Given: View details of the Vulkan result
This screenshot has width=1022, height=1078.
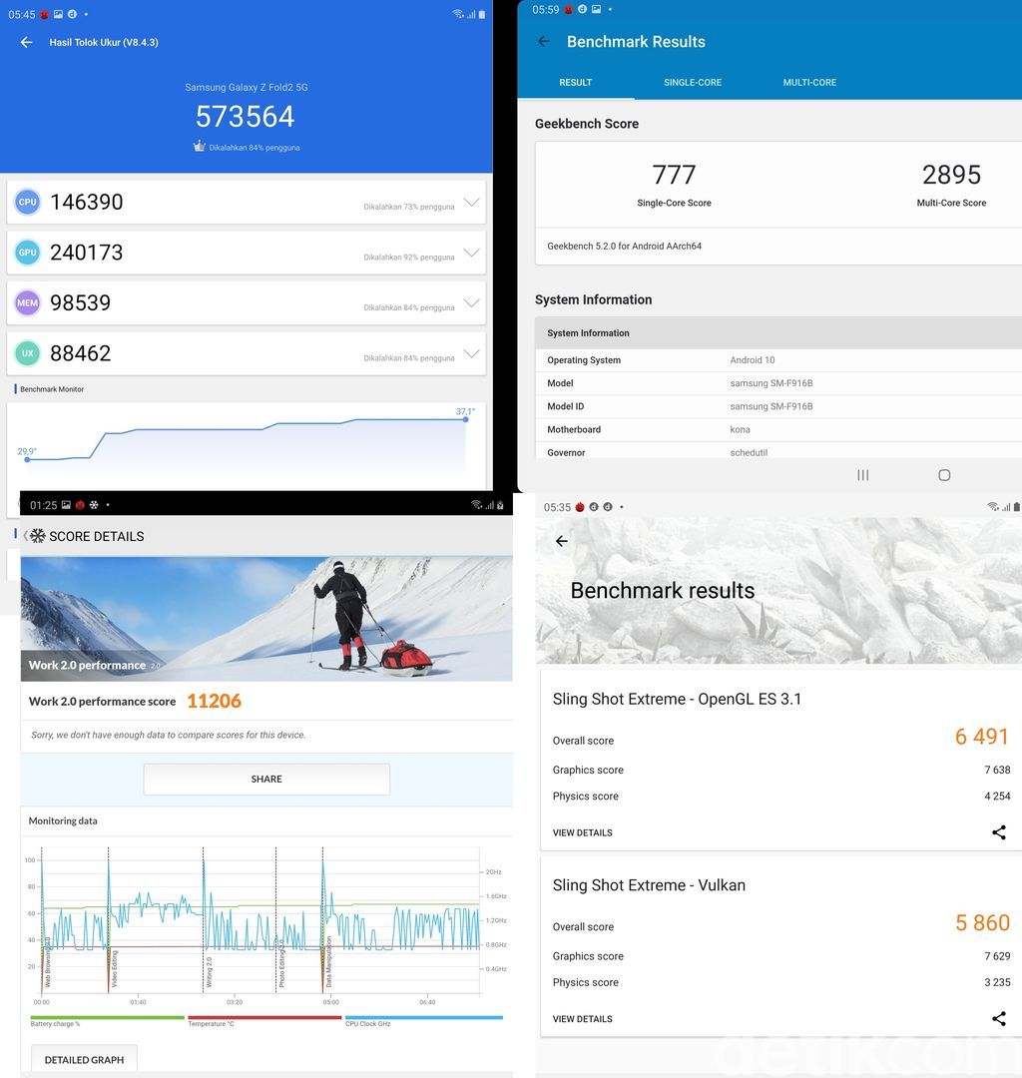Looking at the screenshot, I should (x=582, y=1019).
